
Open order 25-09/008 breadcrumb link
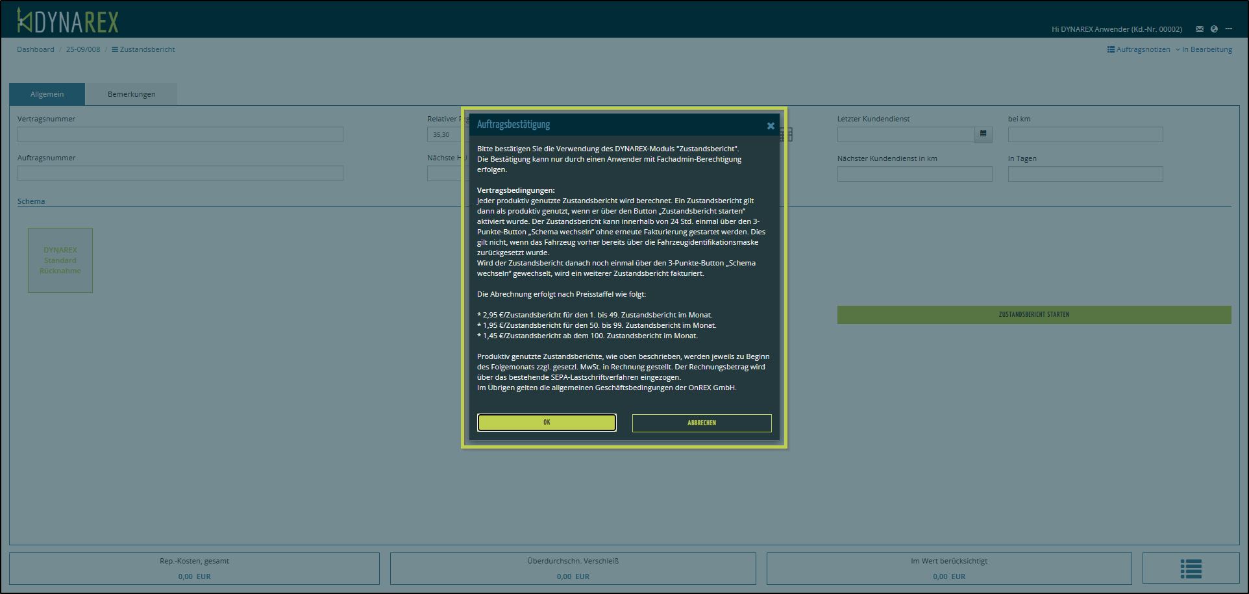click(x=83, y=49)
